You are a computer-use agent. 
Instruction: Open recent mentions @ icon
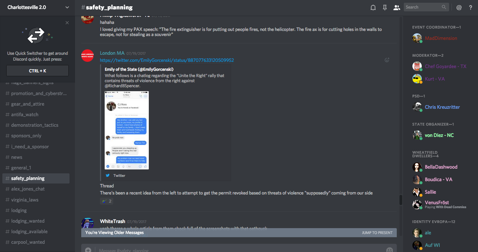(459, 7)
